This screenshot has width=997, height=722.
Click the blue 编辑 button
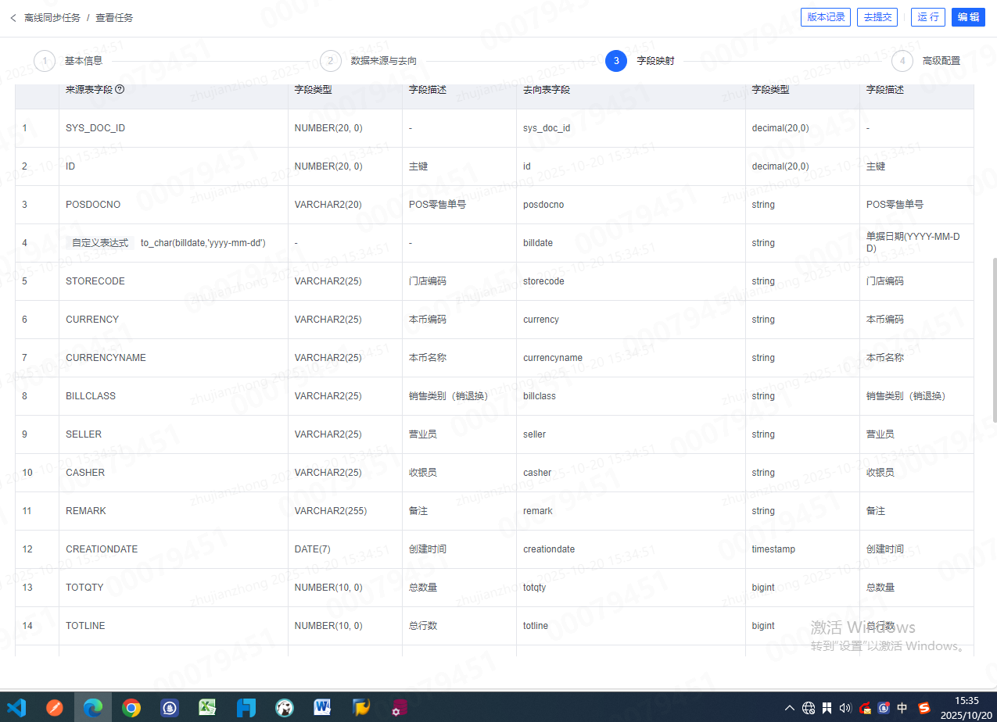(968, 17)
